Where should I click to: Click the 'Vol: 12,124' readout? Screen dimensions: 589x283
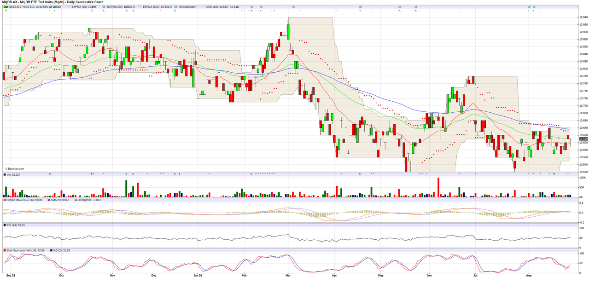(x=13, y=175)
